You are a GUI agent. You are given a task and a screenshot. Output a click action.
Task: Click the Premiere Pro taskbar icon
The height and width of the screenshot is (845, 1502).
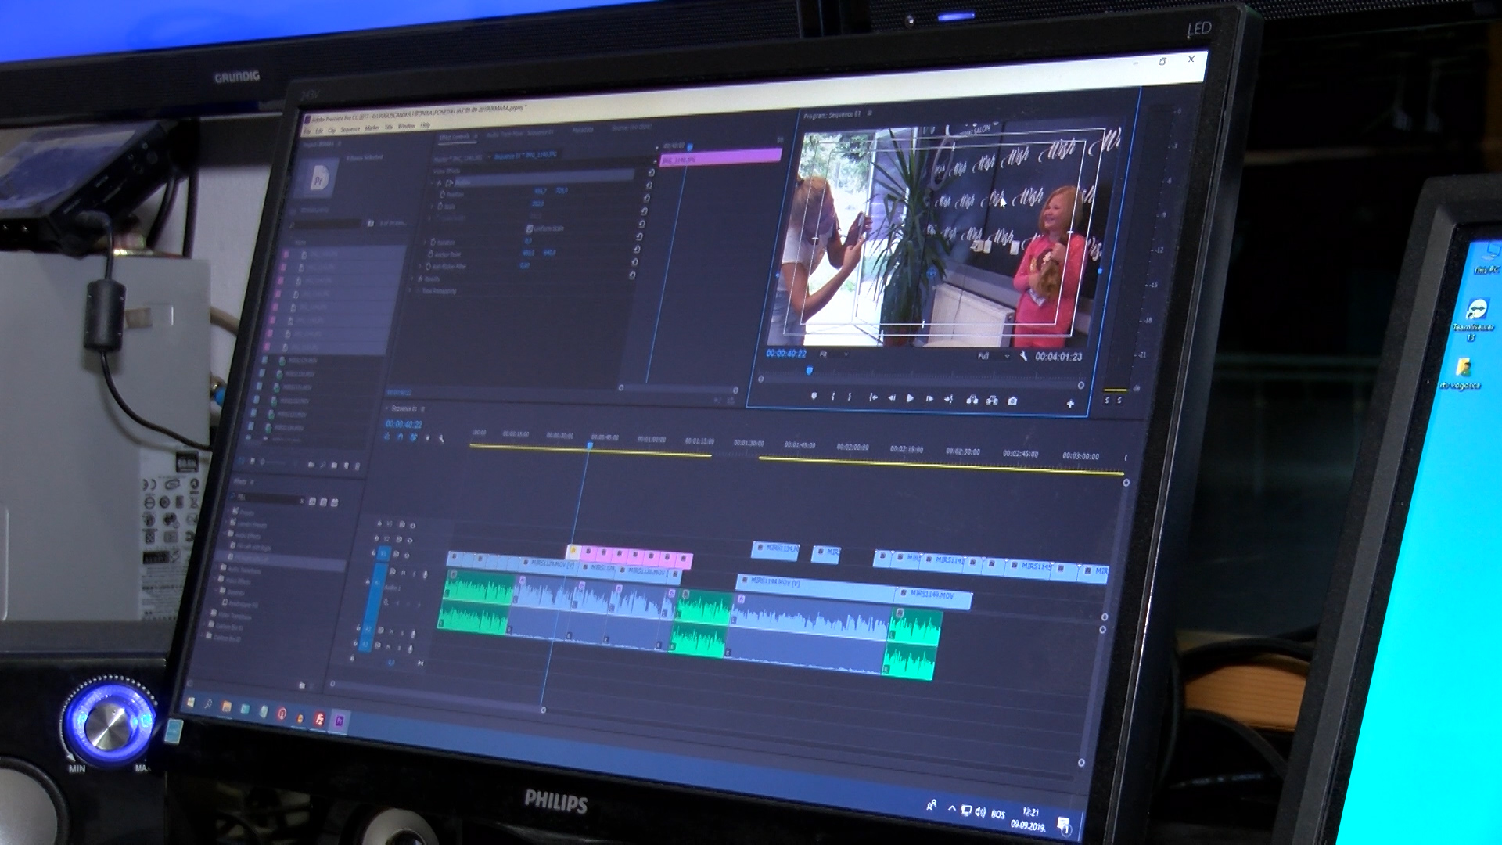tap(339, 721)
